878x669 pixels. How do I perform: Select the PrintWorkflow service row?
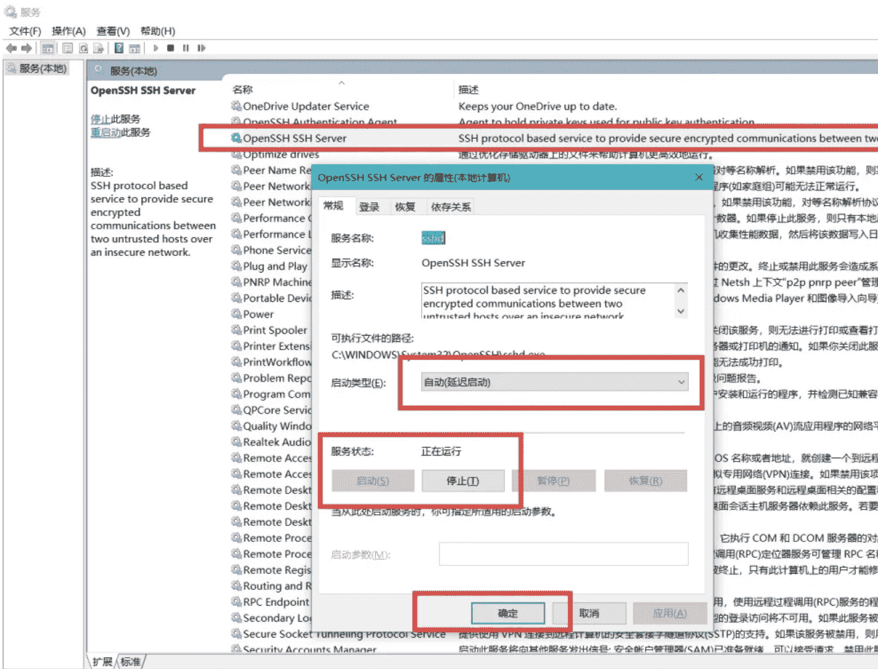(271, 362)
